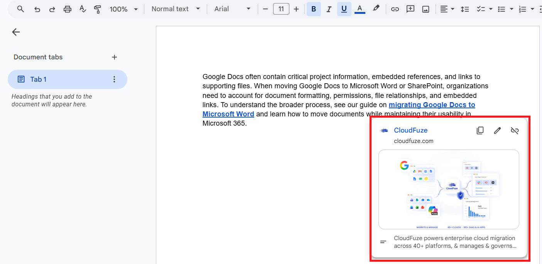The height and width of the screenshot is (264, 542).
Task: Select Tab 1 in the sidebar
Action: (x=68, y=79)
